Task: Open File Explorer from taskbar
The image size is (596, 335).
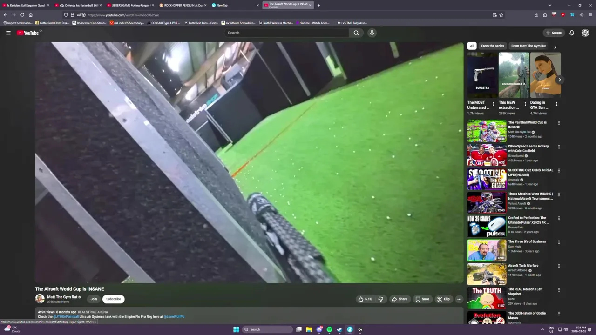Action: pos(309,329)
